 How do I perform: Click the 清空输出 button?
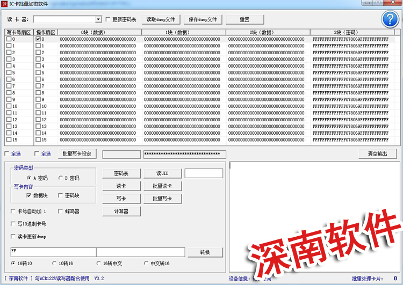click(x=378, y=154)
